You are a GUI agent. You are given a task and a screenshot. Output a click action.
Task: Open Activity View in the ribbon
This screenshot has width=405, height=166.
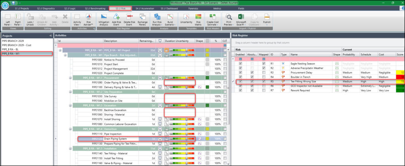[x=77, y=20]
